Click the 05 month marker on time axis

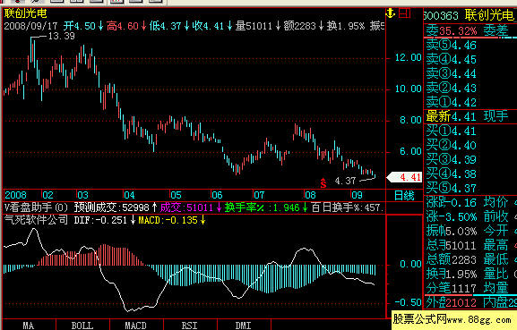coord(176,195)
